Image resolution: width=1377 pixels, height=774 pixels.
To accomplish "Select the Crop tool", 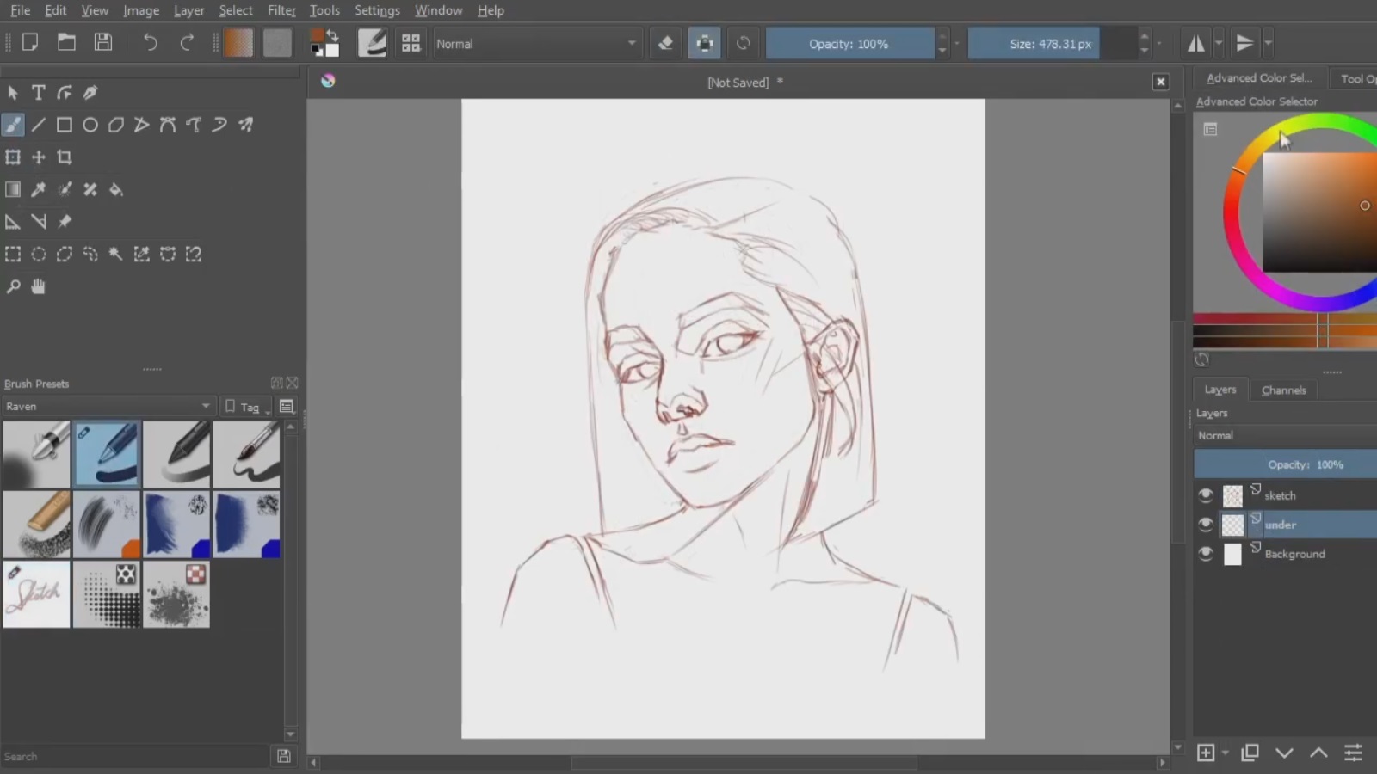I will tap(65, 157).
